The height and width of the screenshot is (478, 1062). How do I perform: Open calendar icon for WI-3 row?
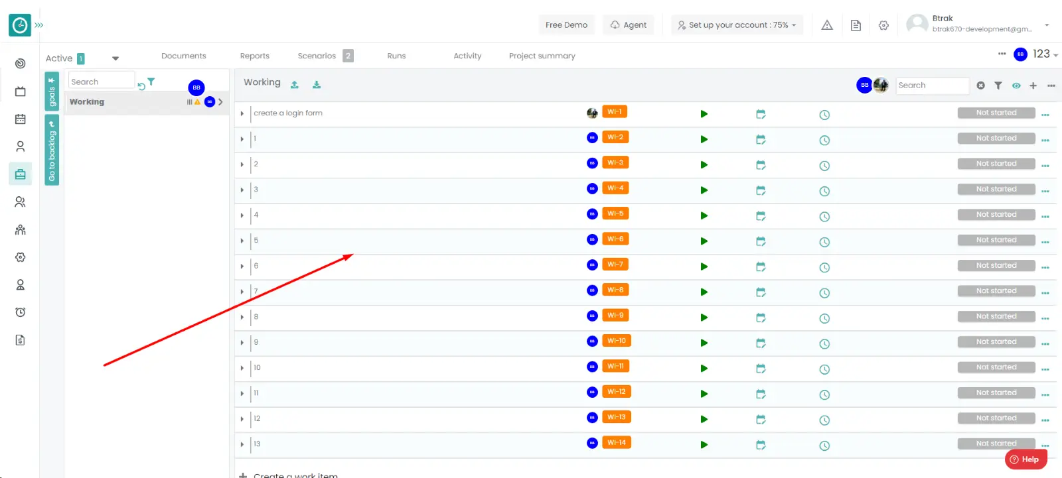761,165
